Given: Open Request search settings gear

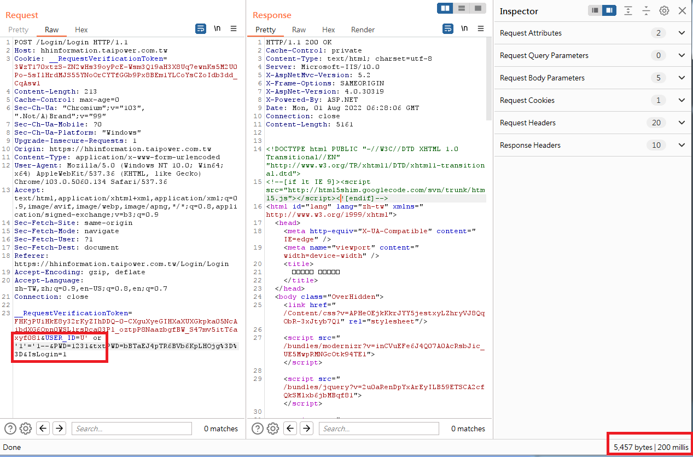Looking at the screenshot, I should 26,429.
